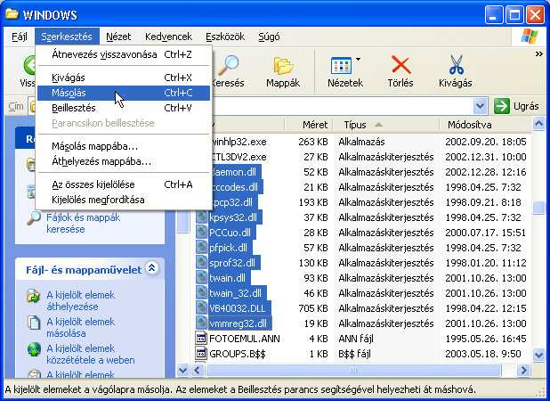Click the file list scroll down arrow

(538, 356)
